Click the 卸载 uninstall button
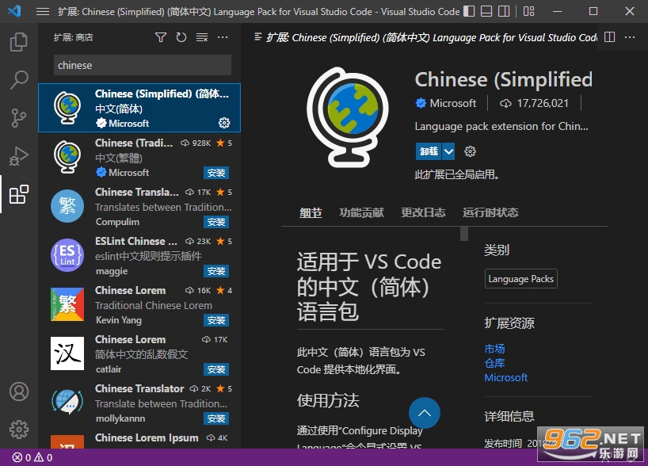Image resolution: width=648 pixels, height=466 pixels. click(429, 151)
